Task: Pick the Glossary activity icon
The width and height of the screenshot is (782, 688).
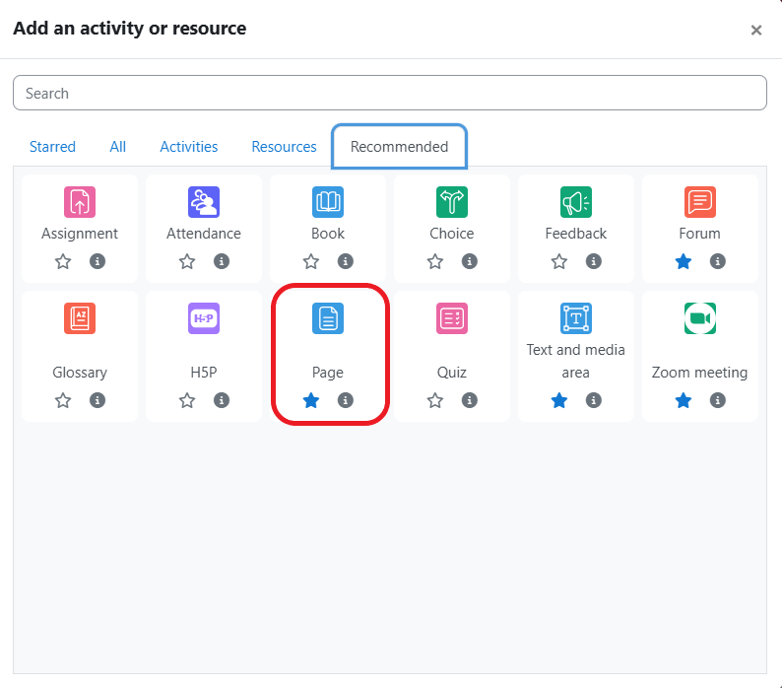Action: point(80,318)
